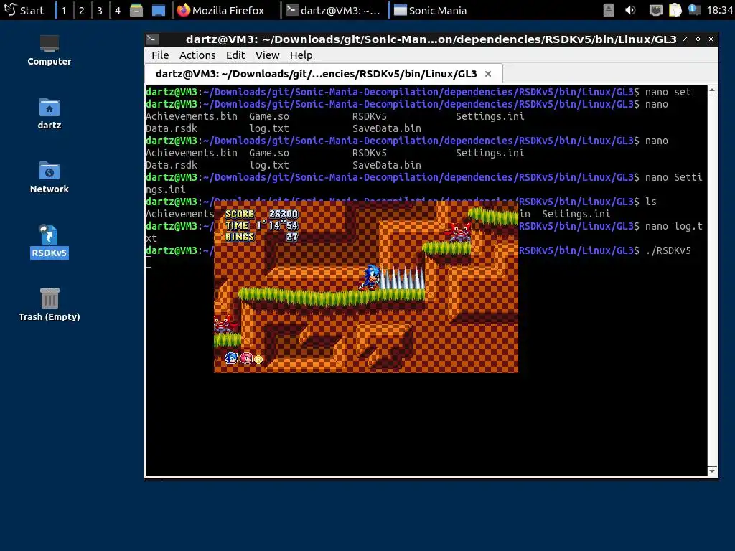Maximize the terminal window

point(698,39)
